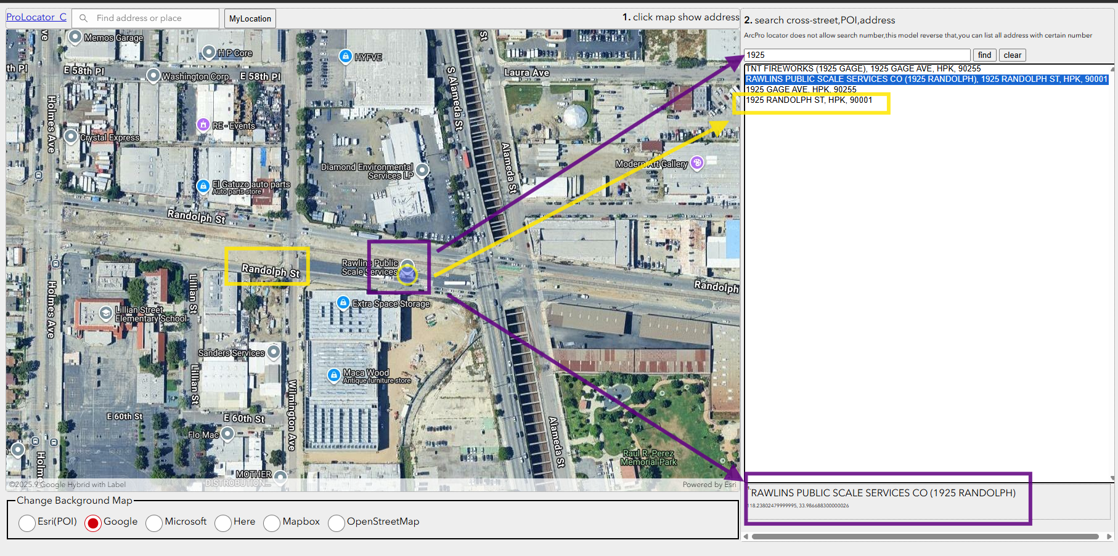Viewport: 1118px width, 556px height.
Task: Select the RE-Events purple marker
Action: click(203, 125)
